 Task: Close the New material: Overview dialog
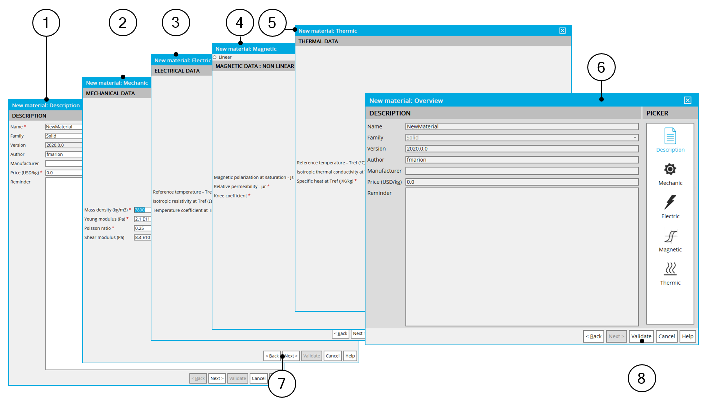click(x=687, y=100)
